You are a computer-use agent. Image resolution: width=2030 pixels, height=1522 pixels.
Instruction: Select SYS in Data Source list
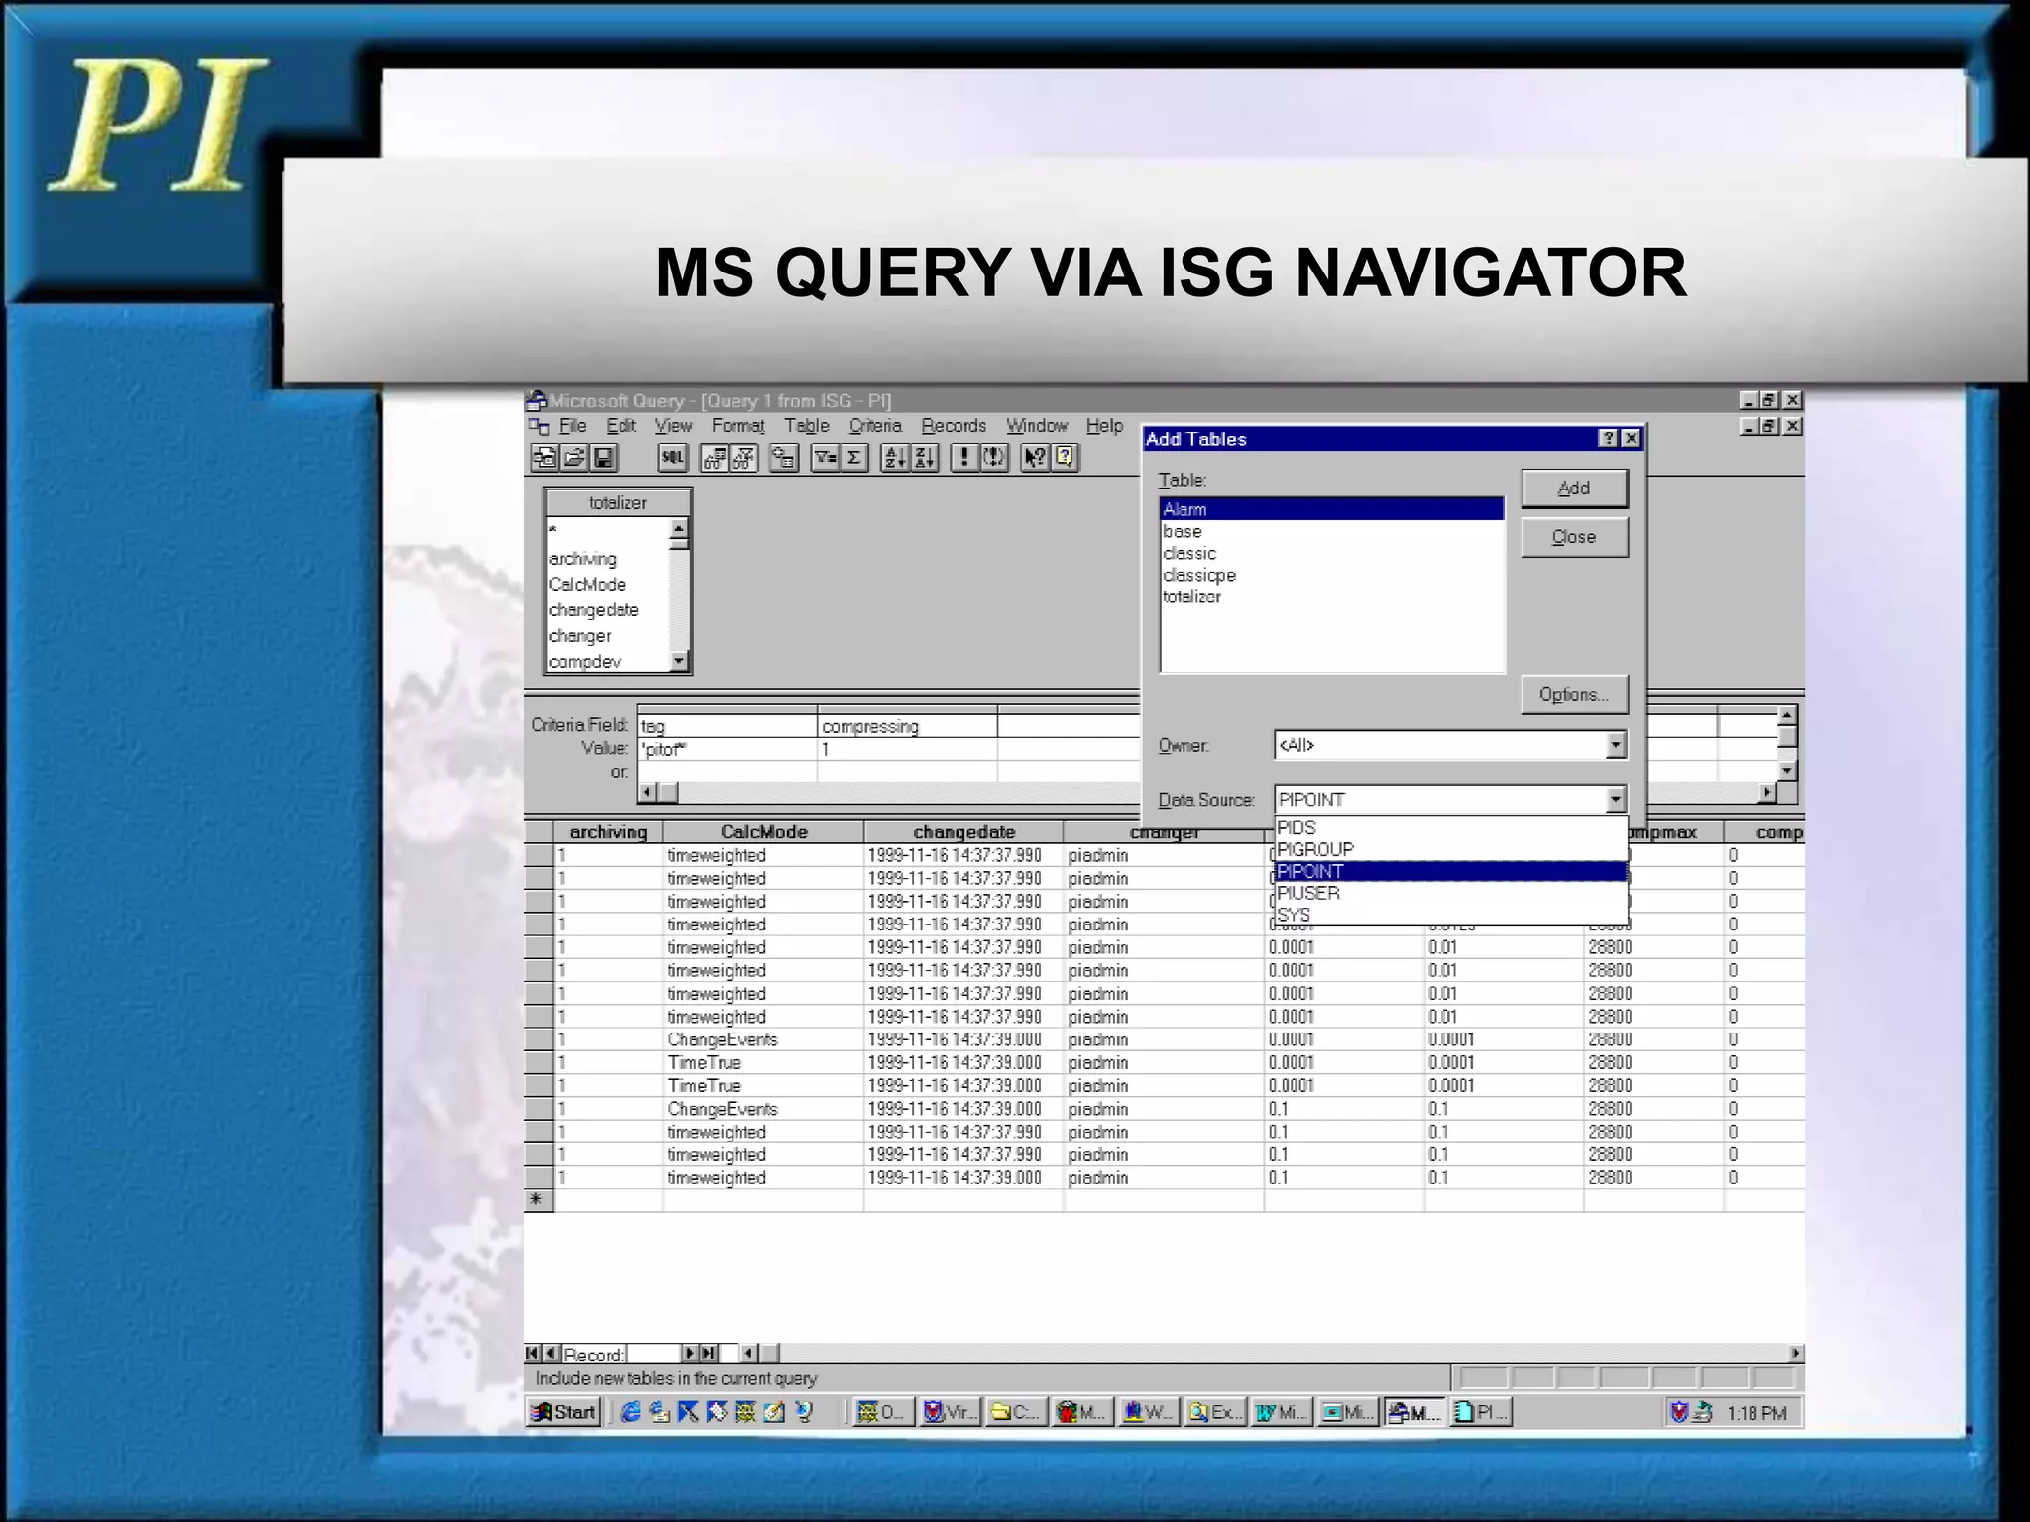[1450, 915]
